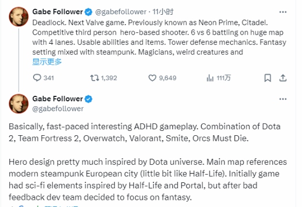Click the 9,649 likes count

[167, 78]
